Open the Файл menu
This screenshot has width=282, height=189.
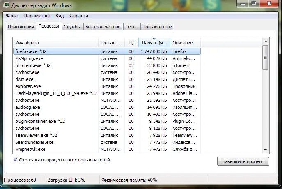coord(11,16)
